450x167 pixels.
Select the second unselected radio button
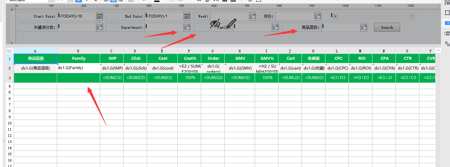click(x=413, y=16)
